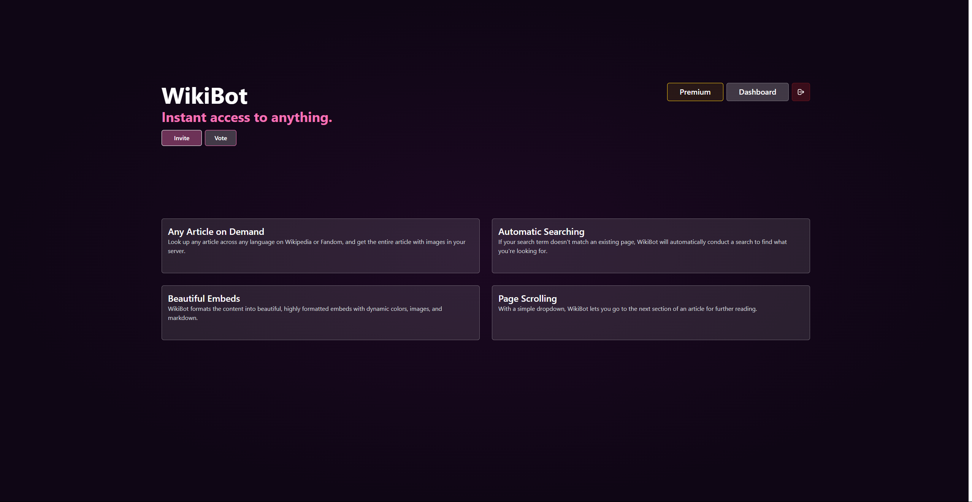Click the logout icon button
This screenshot has height=502, width=972.
point(801,92)
